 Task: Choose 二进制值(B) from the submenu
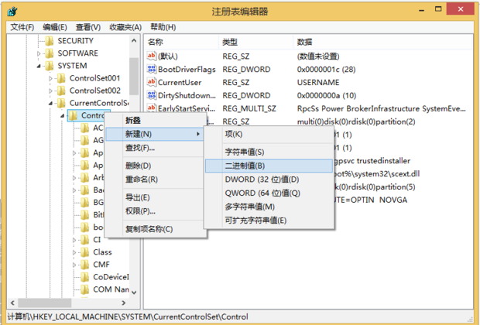pos(245,166)
